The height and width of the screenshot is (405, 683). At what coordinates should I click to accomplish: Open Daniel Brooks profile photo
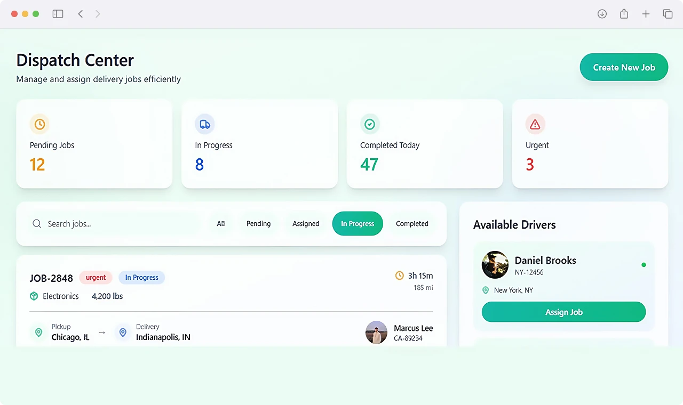click(495, 265)
